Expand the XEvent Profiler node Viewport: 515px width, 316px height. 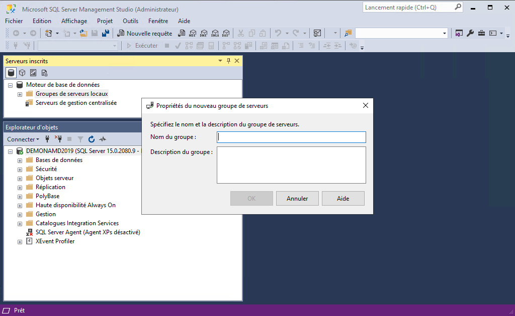(20, 242)
